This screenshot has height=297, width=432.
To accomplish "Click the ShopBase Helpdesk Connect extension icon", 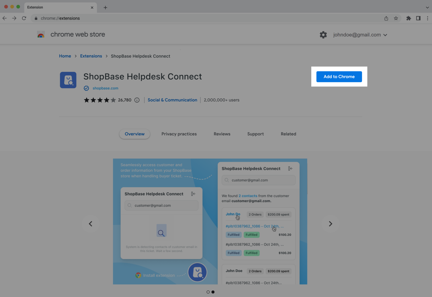I will 68,80.
